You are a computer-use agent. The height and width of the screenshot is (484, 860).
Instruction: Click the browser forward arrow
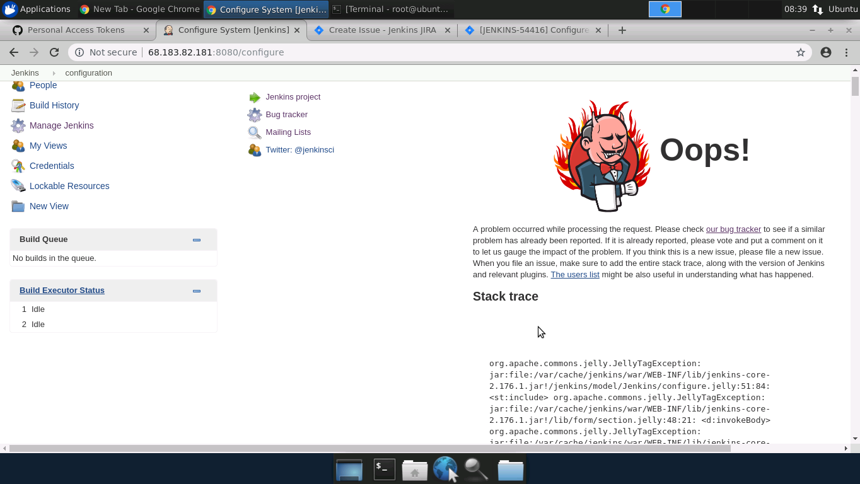pyautogui.click(x=34, y=52)
